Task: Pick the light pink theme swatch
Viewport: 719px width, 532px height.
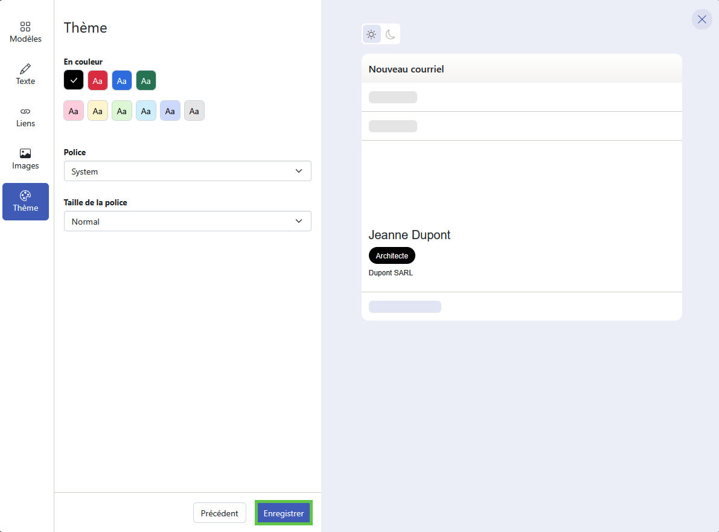Action: pos(74,111)
